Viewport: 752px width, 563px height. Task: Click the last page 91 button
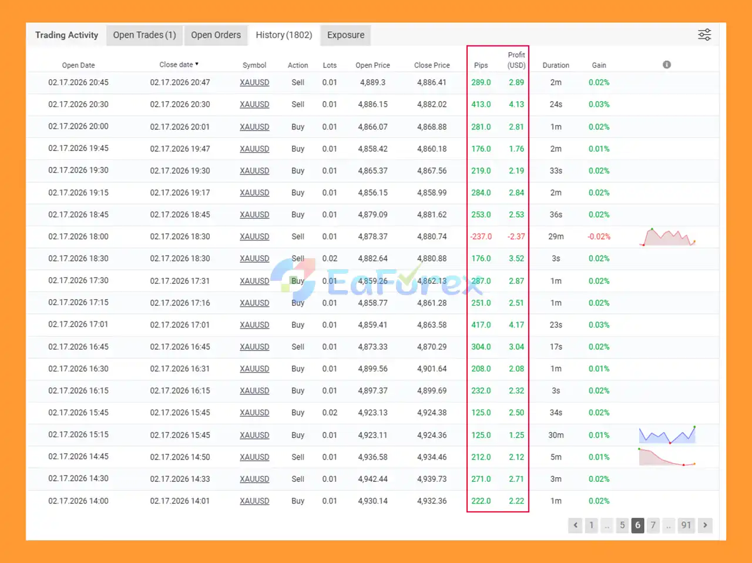point(686,525)
